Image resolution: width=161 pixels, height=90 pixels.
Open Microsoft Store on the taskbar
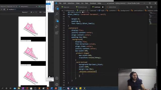point(31,88)
